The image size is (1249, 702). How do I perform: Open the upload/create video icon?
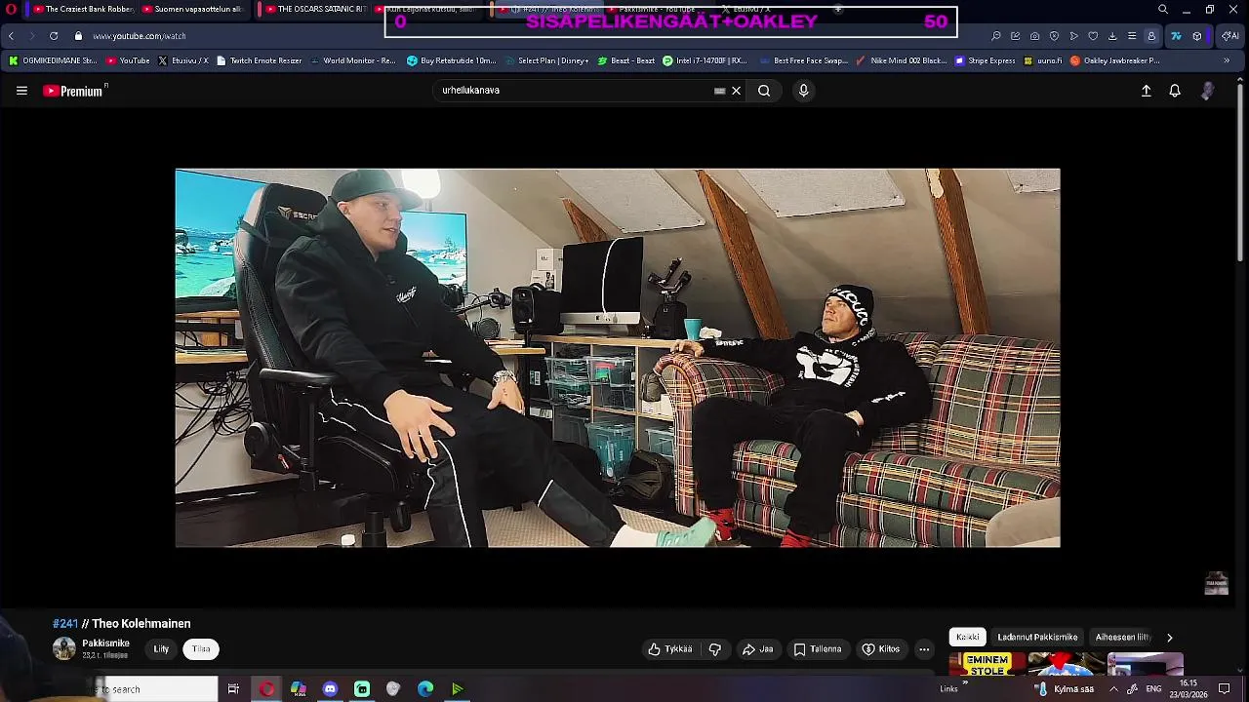(x=1147, y=91)
